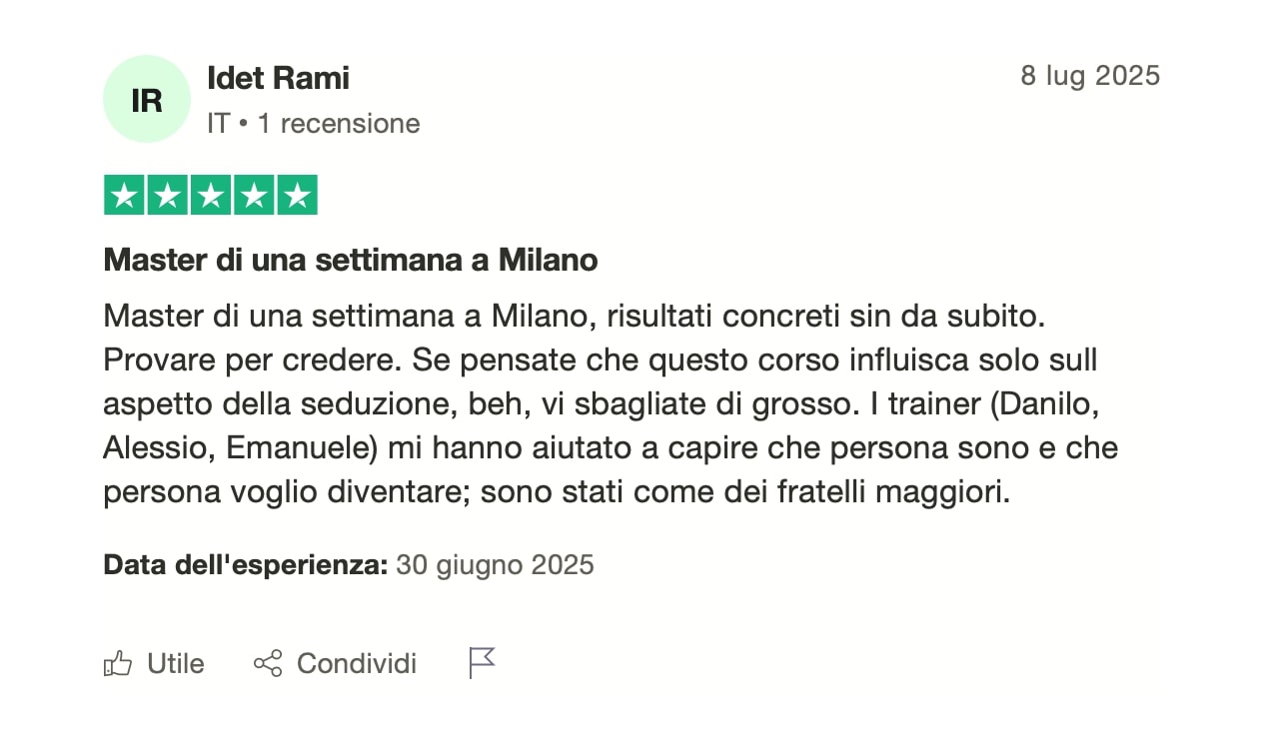This screenshot has width=1279, height=731.
Task: Click the second green rating star
Action: (x=168, y=195)
